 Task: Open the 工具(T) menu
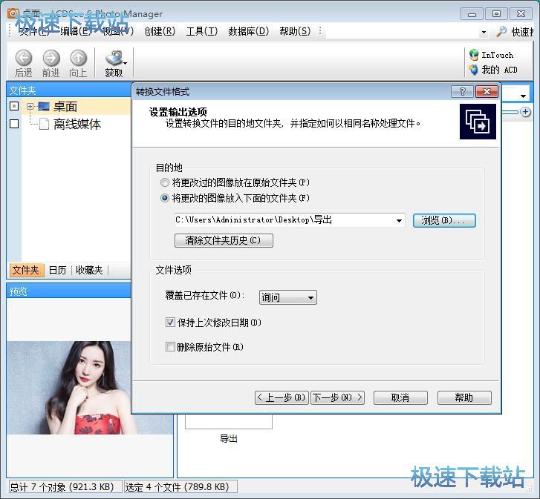(x=201, y=31)
